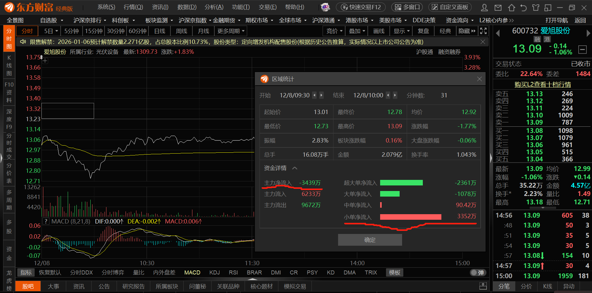Open the 竞价 dropdown
The image size is (592, 293).
point(334,31)
